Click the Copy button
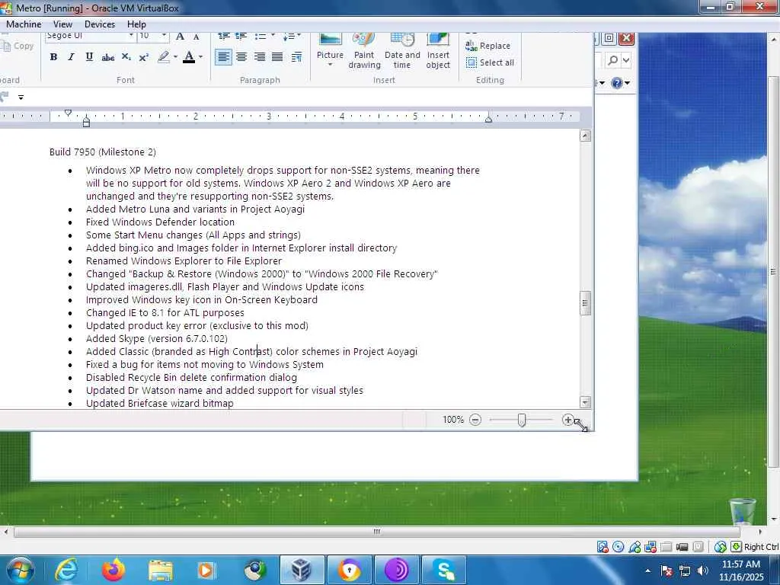 tap(18, 46)
